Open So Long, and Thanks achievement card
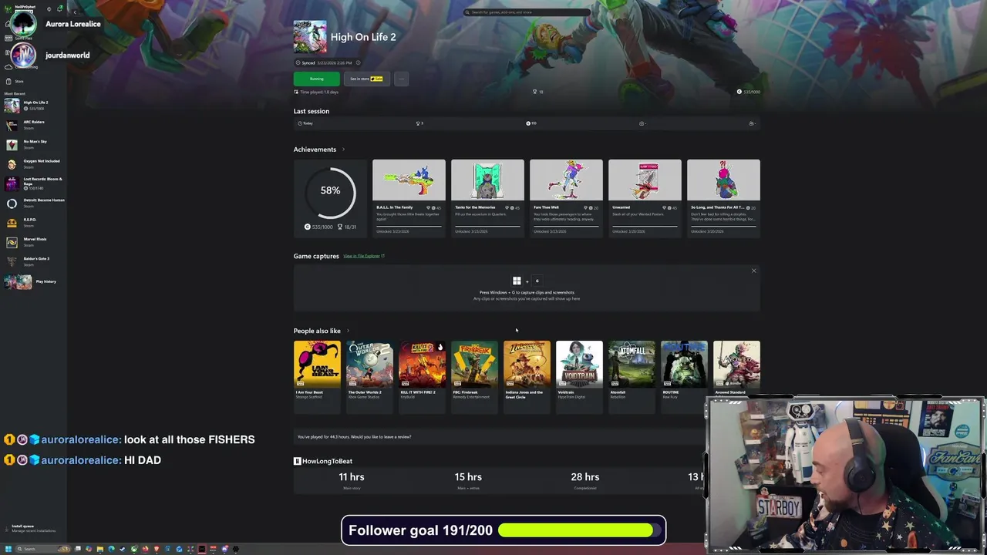The image size is (987, 555). pos(723,198)
